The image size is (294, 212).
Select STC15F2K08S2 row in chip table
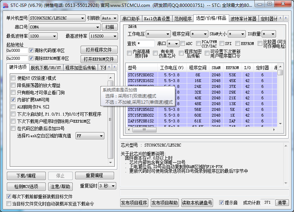pyautogui.click(x=202, y=75)
